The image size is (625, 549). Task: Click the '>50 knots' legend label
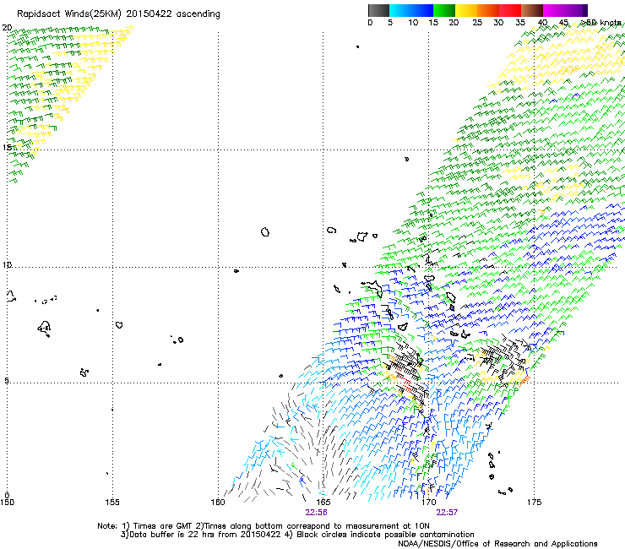coord(601,22)
